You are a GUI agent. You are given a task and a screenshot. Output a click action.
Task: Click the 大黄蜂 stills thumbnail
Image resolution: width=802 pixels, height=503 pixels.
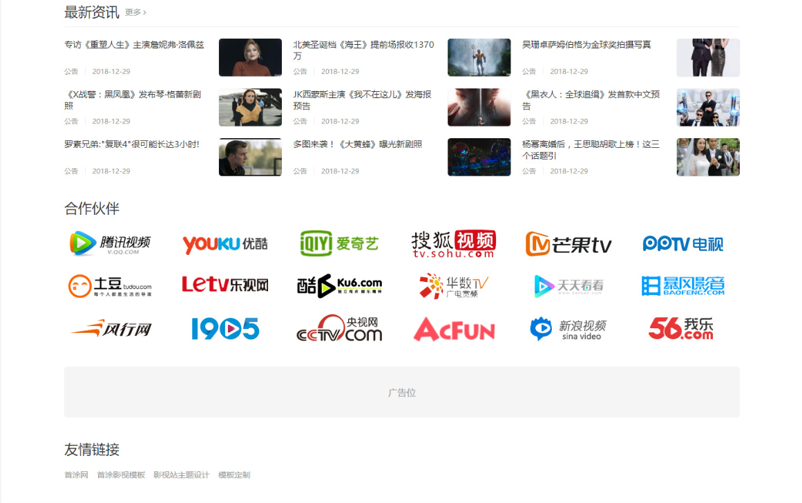479,157
